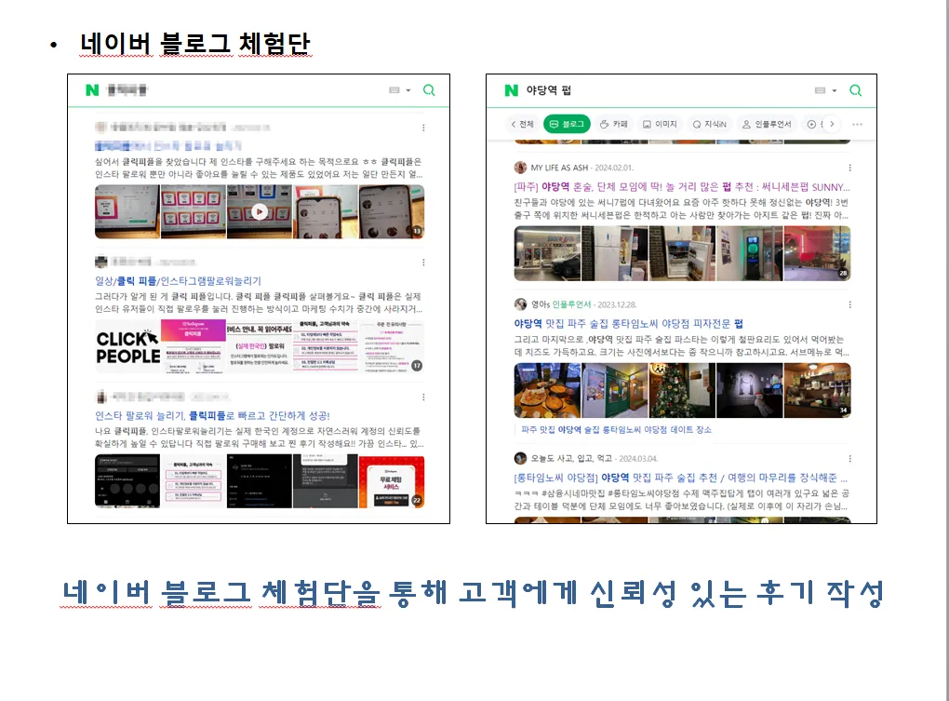Click the 파주 맛집 야당역 술집 데이트 장소 link

616,430
